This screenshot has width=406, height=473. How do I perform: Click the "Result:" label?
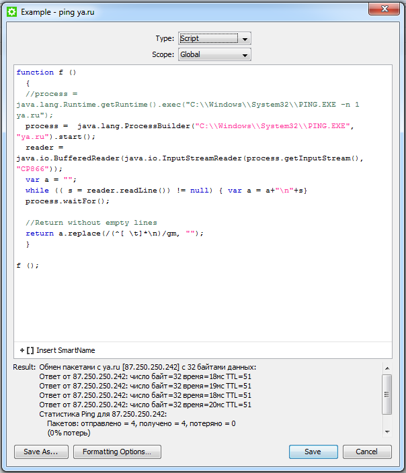24,367
